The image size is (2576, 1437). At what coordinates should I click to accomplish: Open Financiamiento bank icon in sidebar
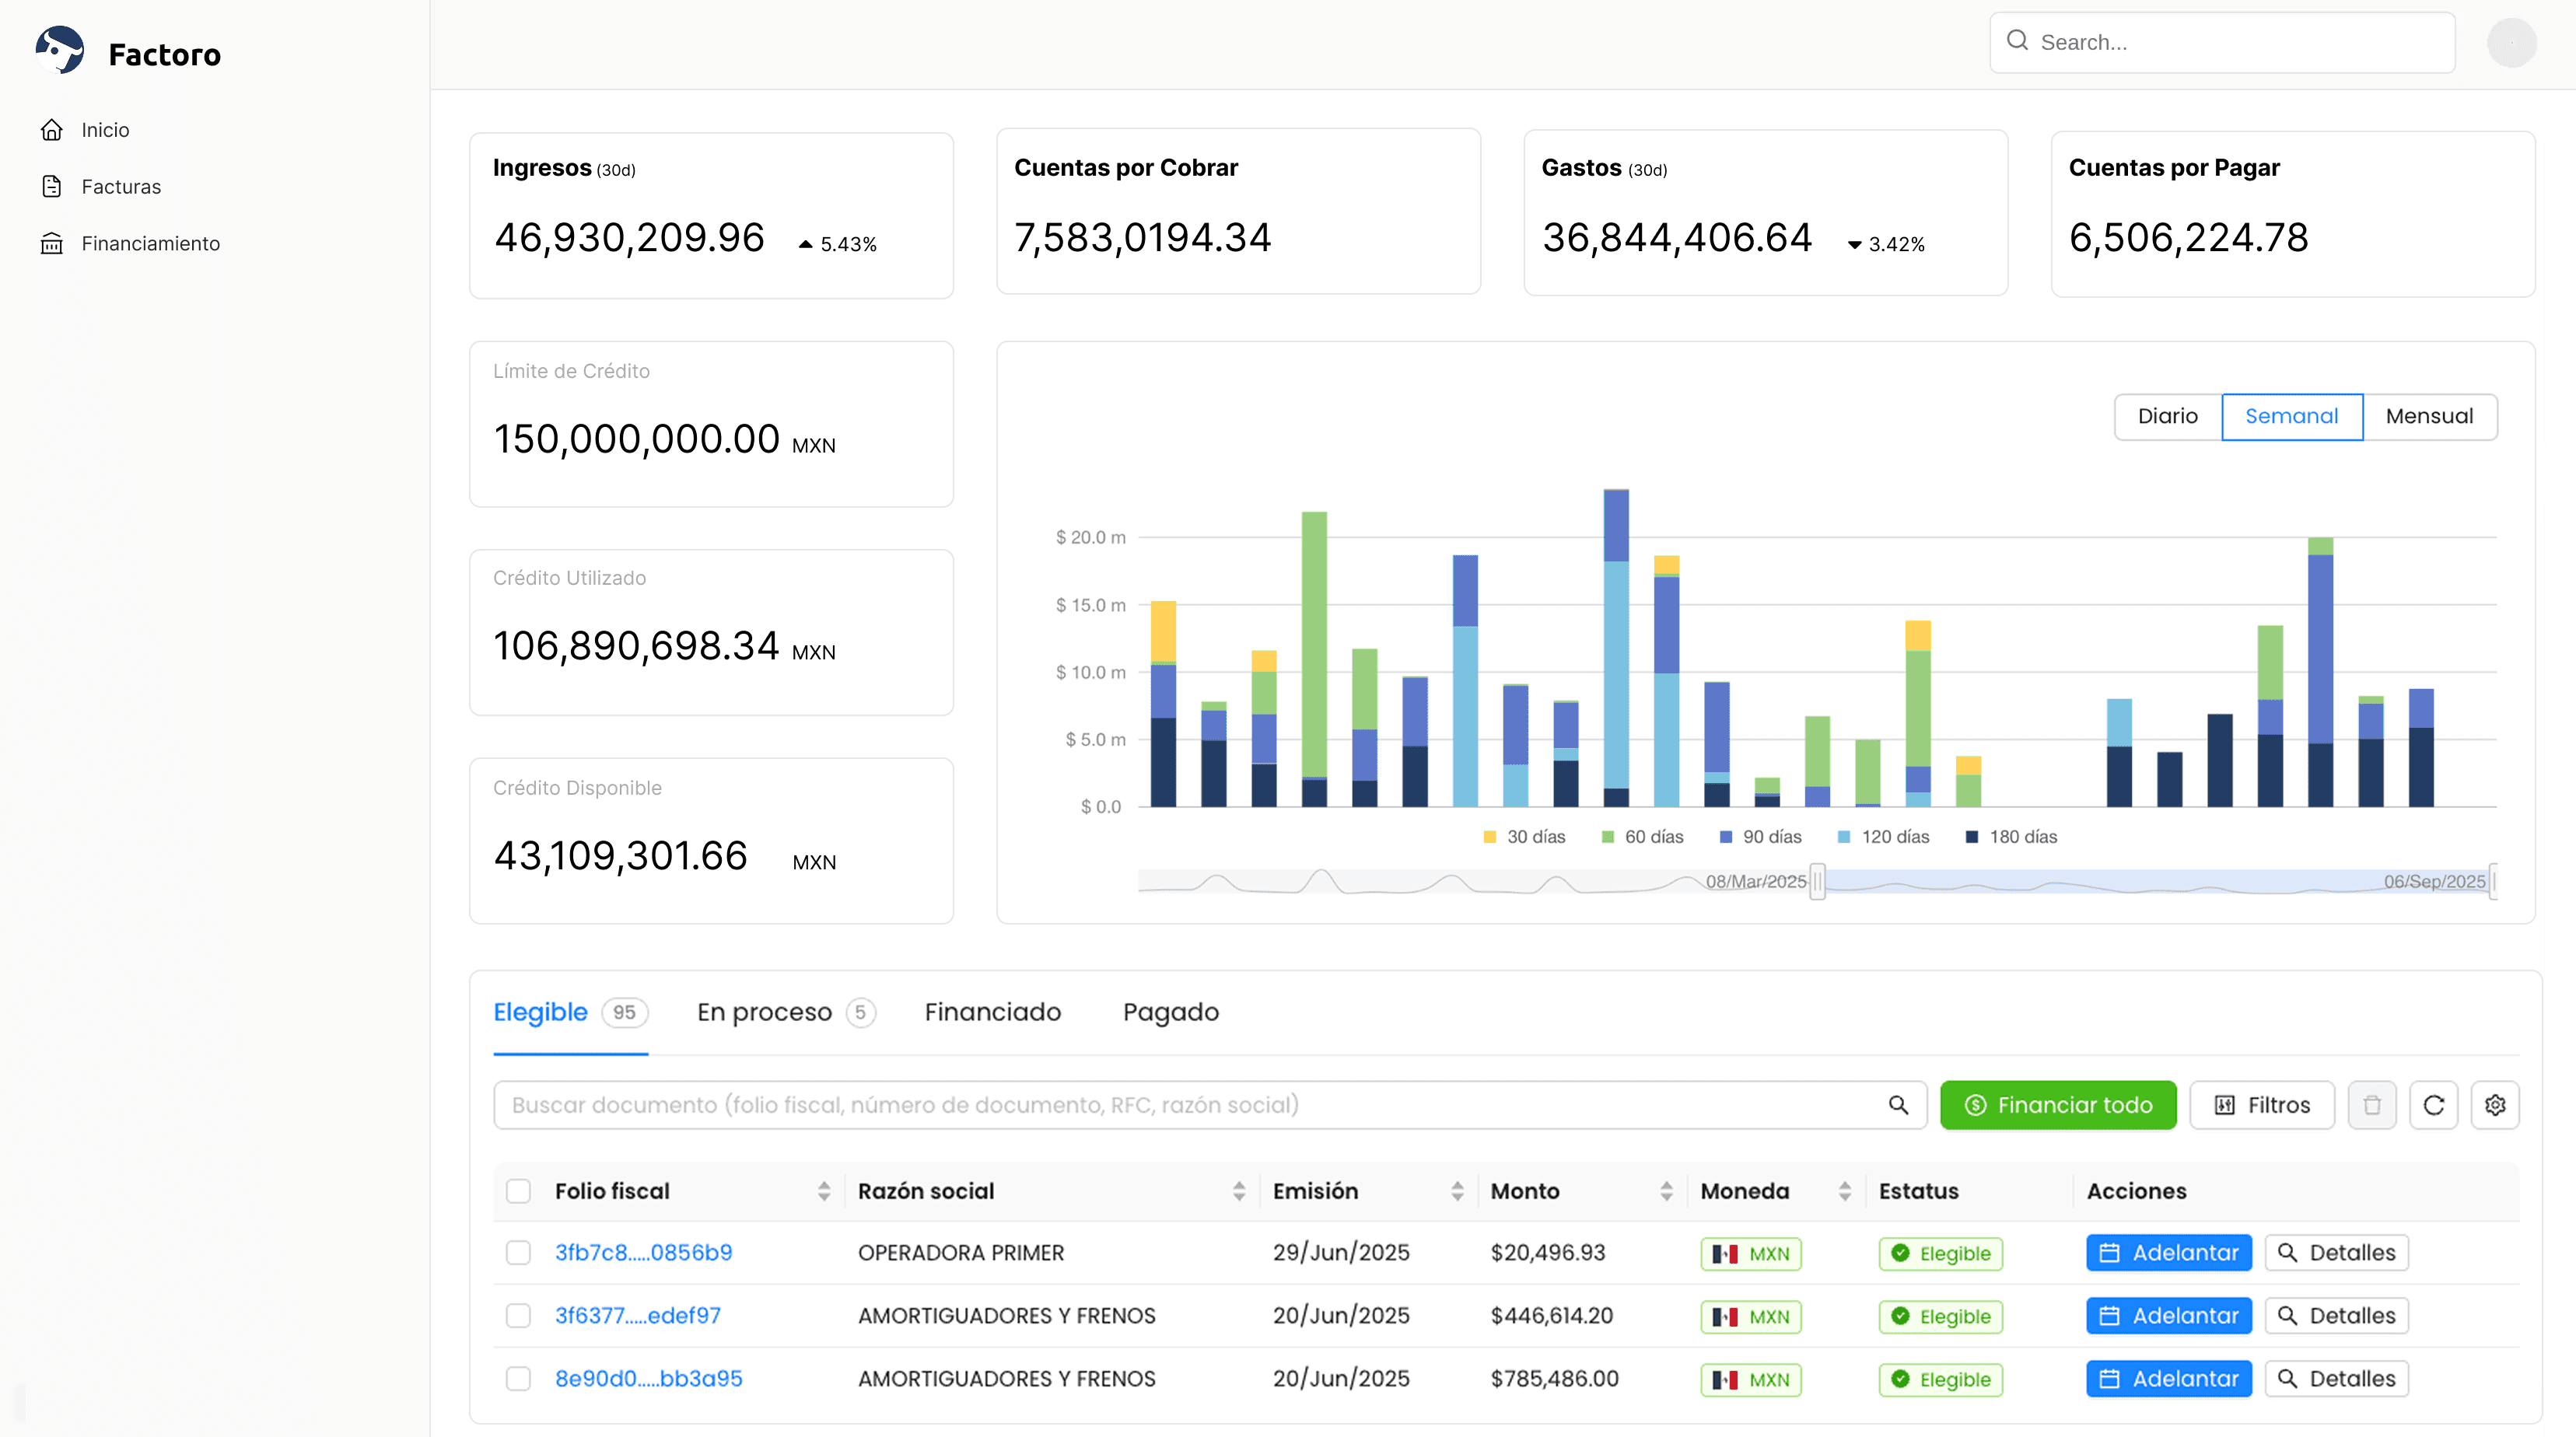click(52, 244)
